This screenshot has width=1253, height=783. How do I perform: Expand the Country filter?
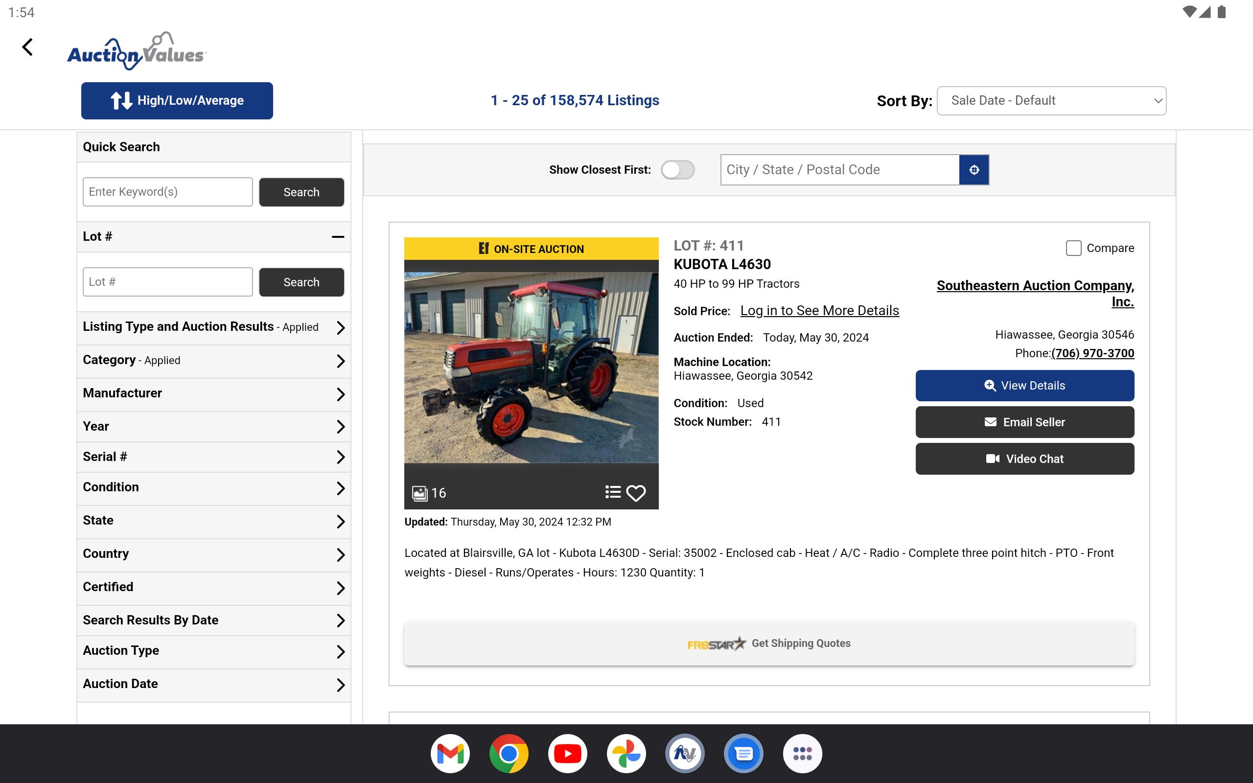coord(214,554)
